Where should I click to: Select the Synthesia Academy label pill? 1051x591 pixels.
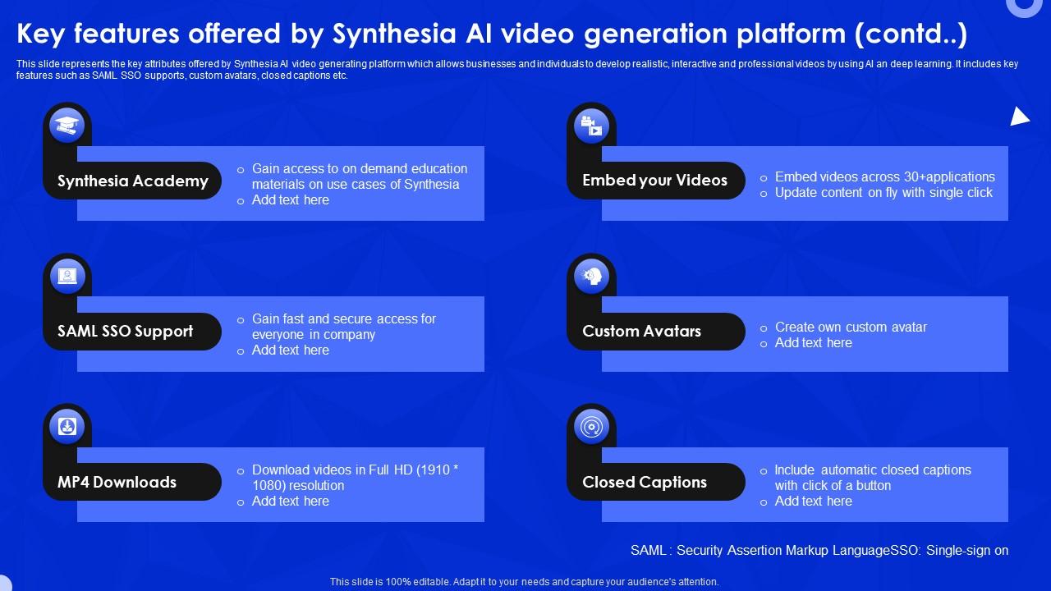point(132,181)
